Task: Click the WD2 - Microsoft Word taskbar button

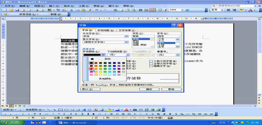Action: (76, 123)
